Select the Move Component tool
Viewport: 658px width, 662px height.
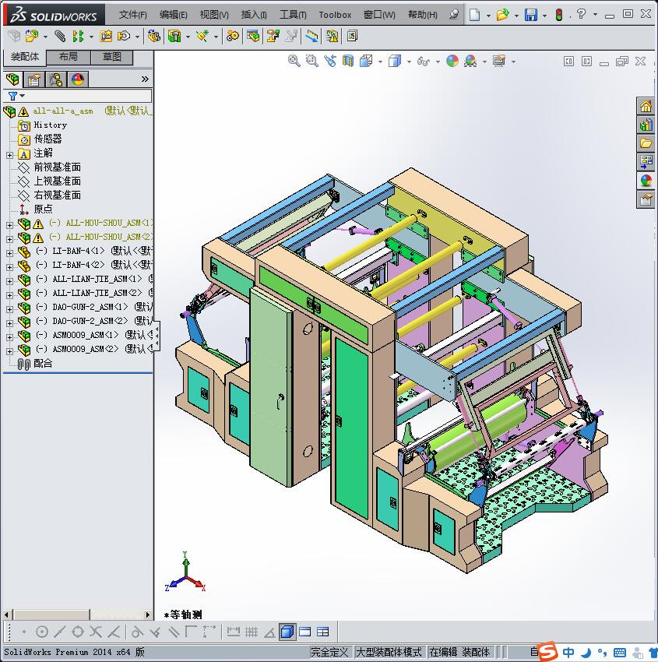click(124, 37)
